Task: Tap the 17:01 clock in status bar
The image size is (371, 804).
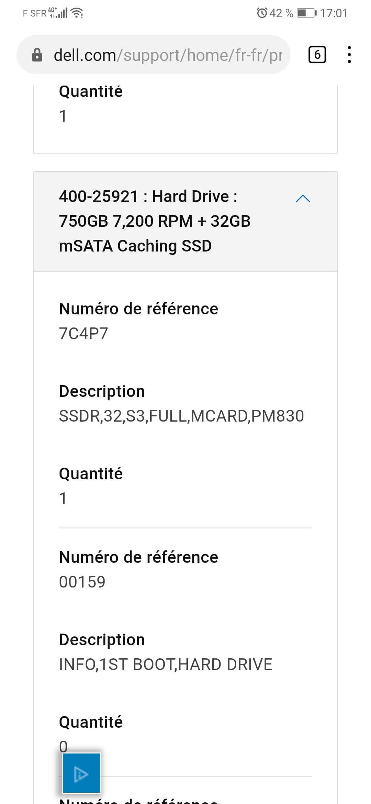Action: pos(334,13)
